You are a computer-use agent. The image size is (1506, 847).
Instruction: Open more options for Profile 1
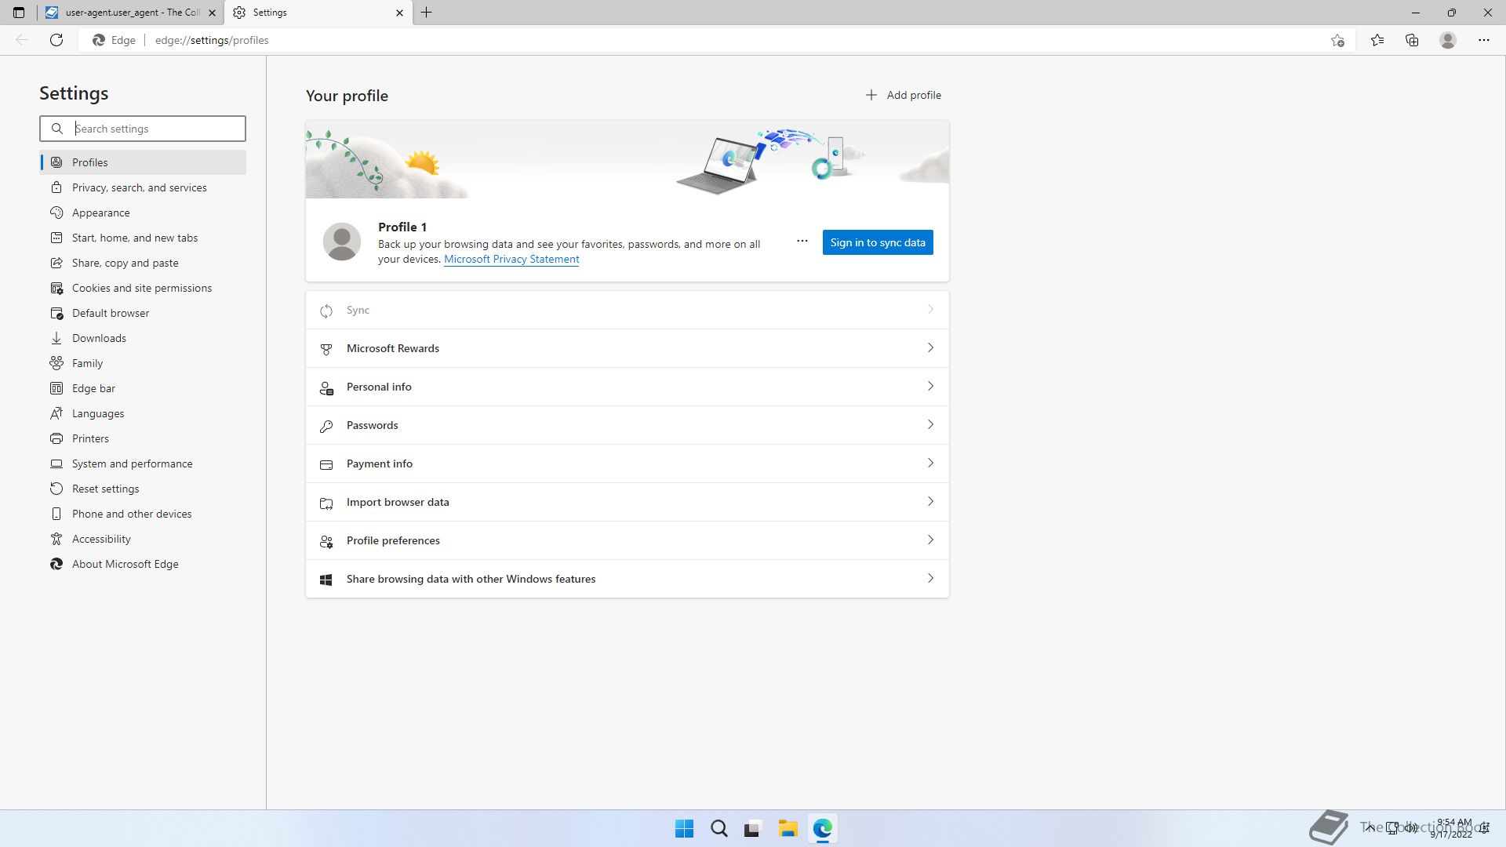[x=802, y=242]
